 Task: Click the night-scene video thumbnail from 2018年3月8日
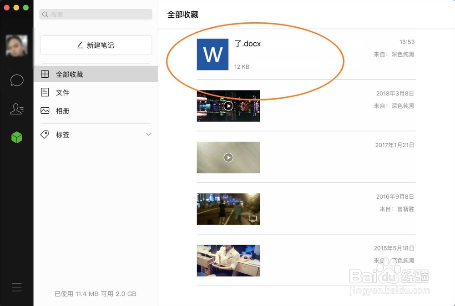pos(228,106)
